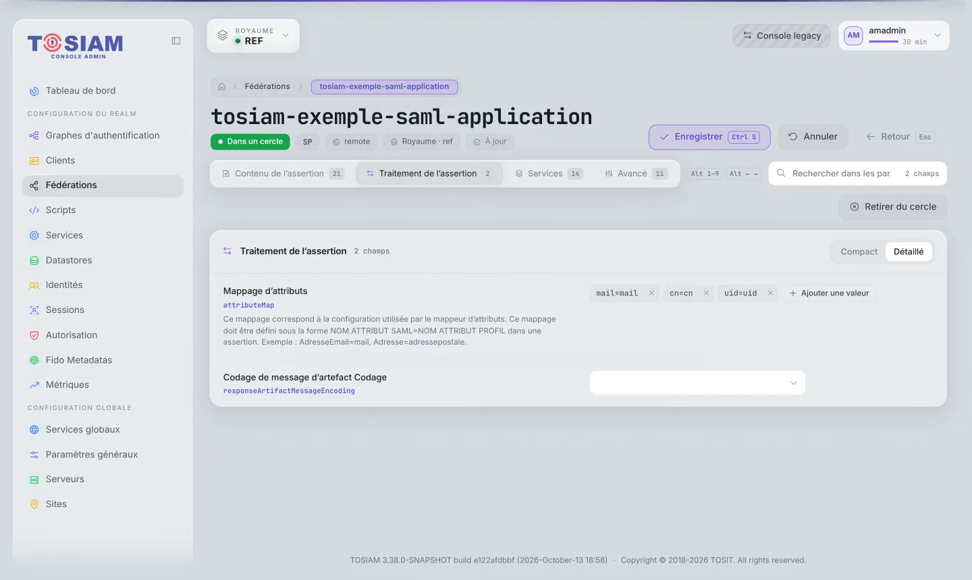The height and width of the screenshot is (580, 972).
Task: Open Sites section
Action: click(x=103, y=504)
